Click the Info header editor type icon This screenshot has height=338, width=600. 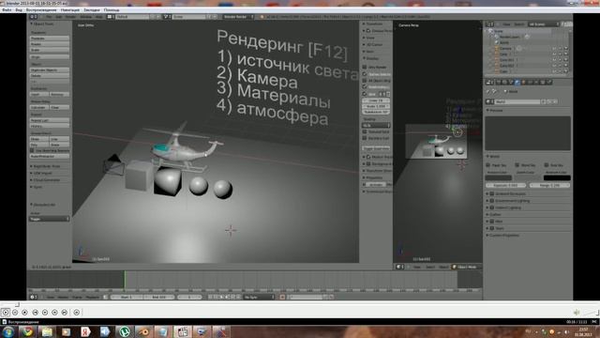point(34,17)
